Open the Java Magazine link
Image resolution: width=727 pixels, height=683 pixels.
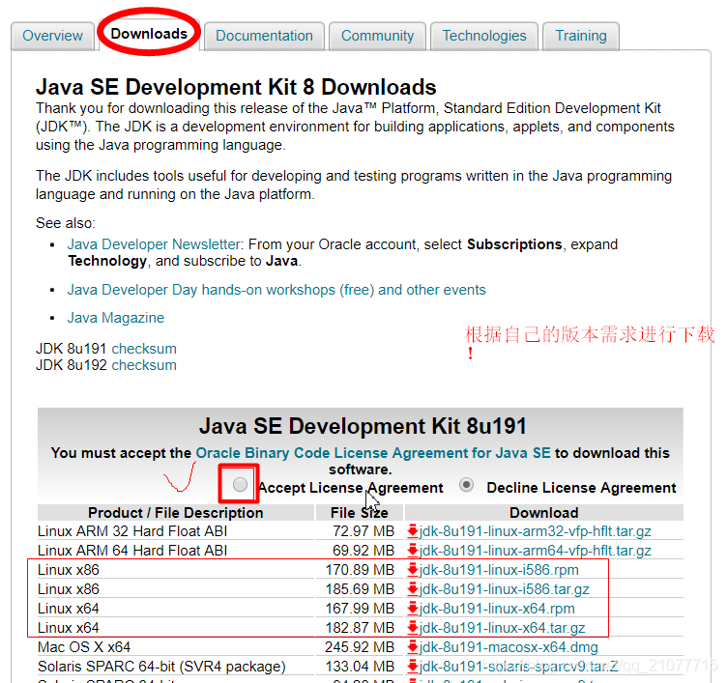click(x=116, y=318)
